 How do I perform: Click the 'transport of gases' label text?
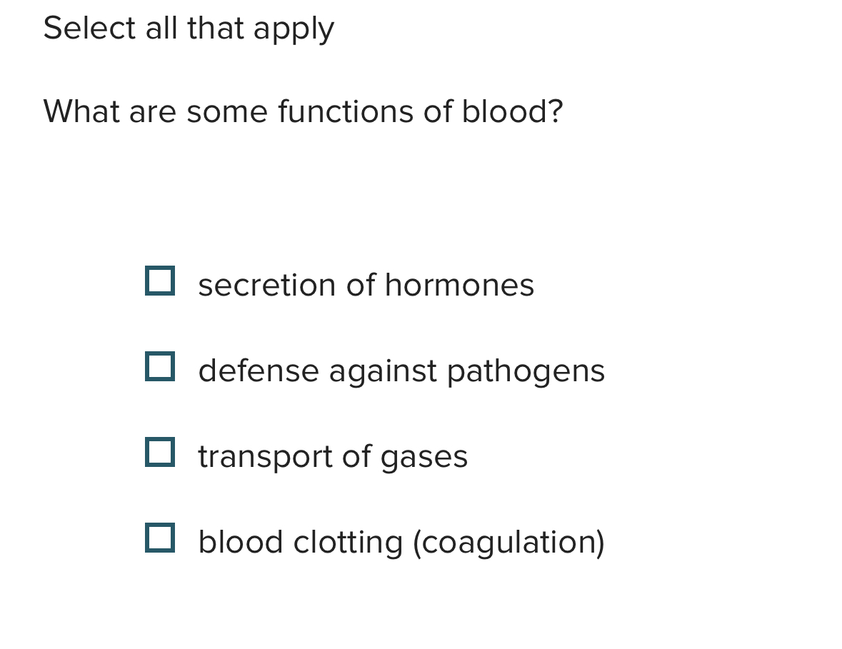(332, 456)
